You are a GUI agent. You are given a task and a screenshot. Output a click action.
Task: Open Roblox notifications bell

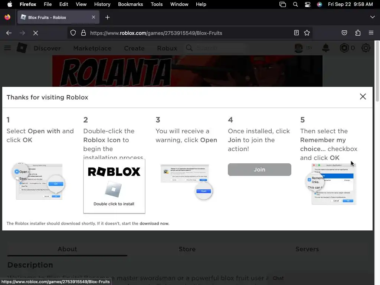[x=326, y=48]
